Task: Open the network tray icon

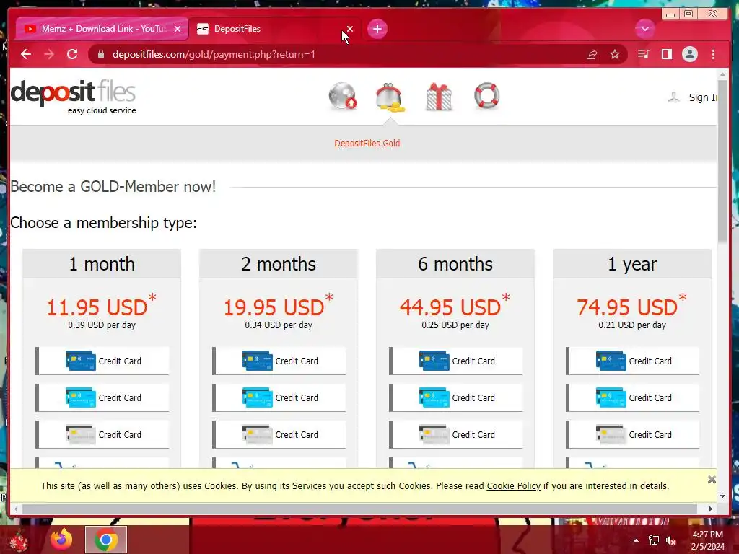Action: tap(653, 540)
